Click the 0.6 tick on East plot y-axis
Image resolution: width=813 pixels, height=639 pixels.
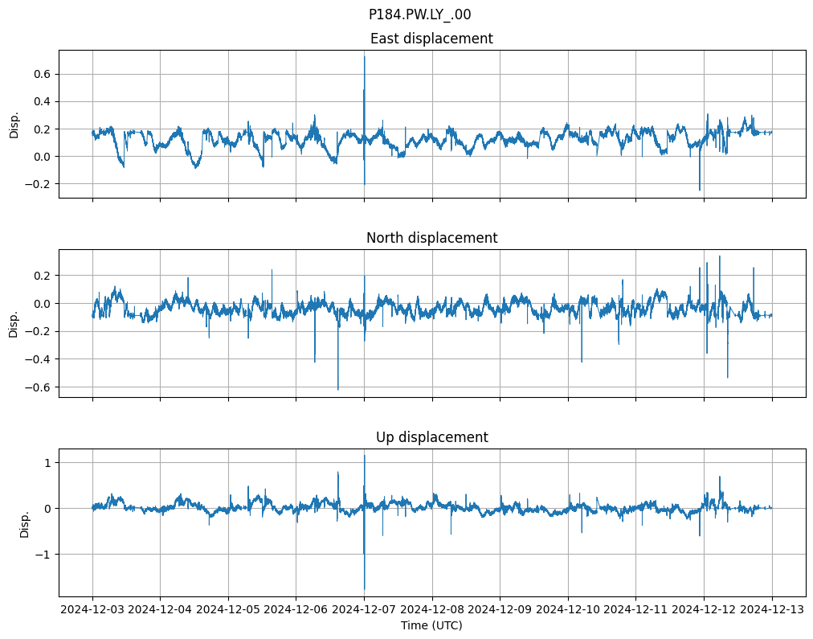42,74
